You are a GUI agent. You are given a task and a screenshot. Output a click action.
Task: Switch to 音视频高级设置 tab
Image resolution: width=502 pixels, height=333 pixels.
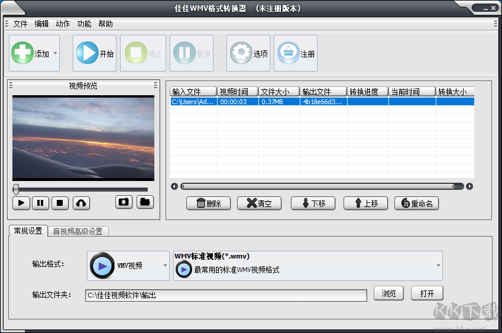pos(77,231)
